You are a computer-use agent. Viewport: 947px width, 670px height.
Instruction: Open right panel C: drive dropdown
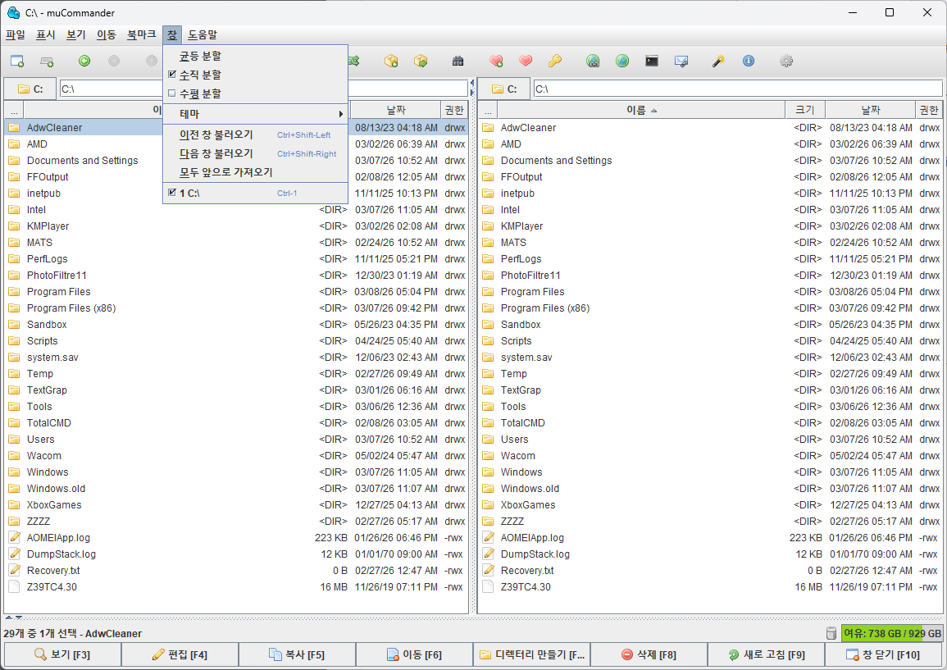tap(504, 89)
